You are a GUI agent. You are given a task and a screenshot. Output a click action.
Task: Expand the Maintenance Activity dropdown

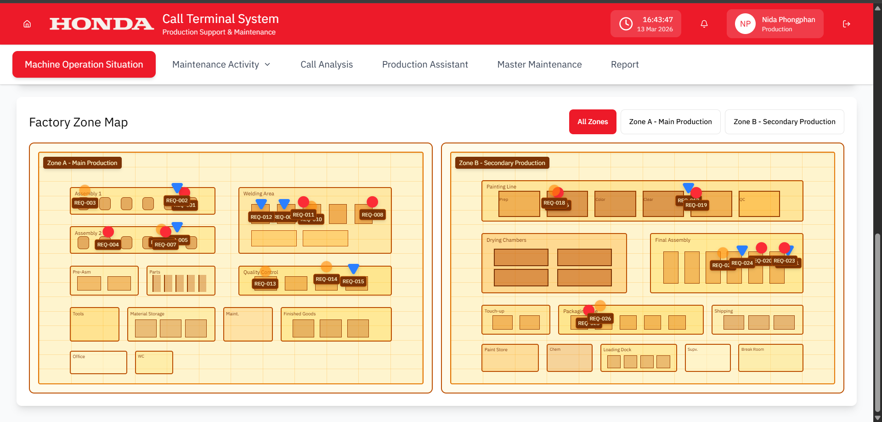tap(221, 65)
